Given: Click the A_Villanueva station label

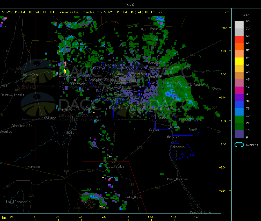Looking at the screenshot, I should (x=151, y=29).
